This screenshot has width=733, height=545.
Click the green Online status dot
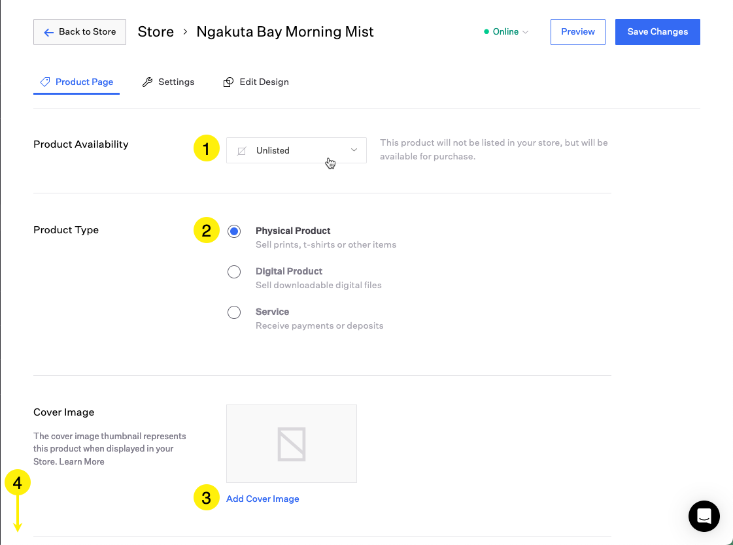486,31
